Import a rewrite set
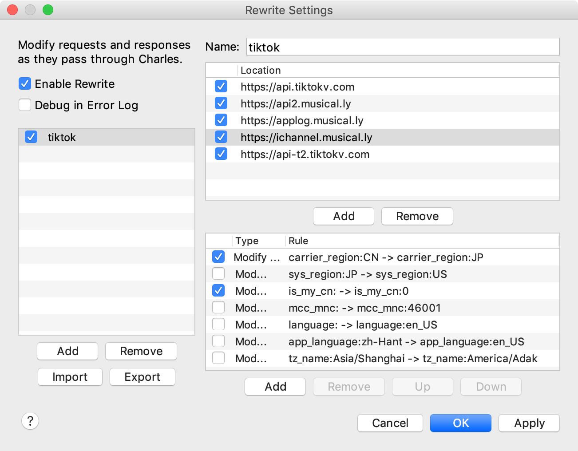This screenshot has height=451, width=578. (70, 377)
